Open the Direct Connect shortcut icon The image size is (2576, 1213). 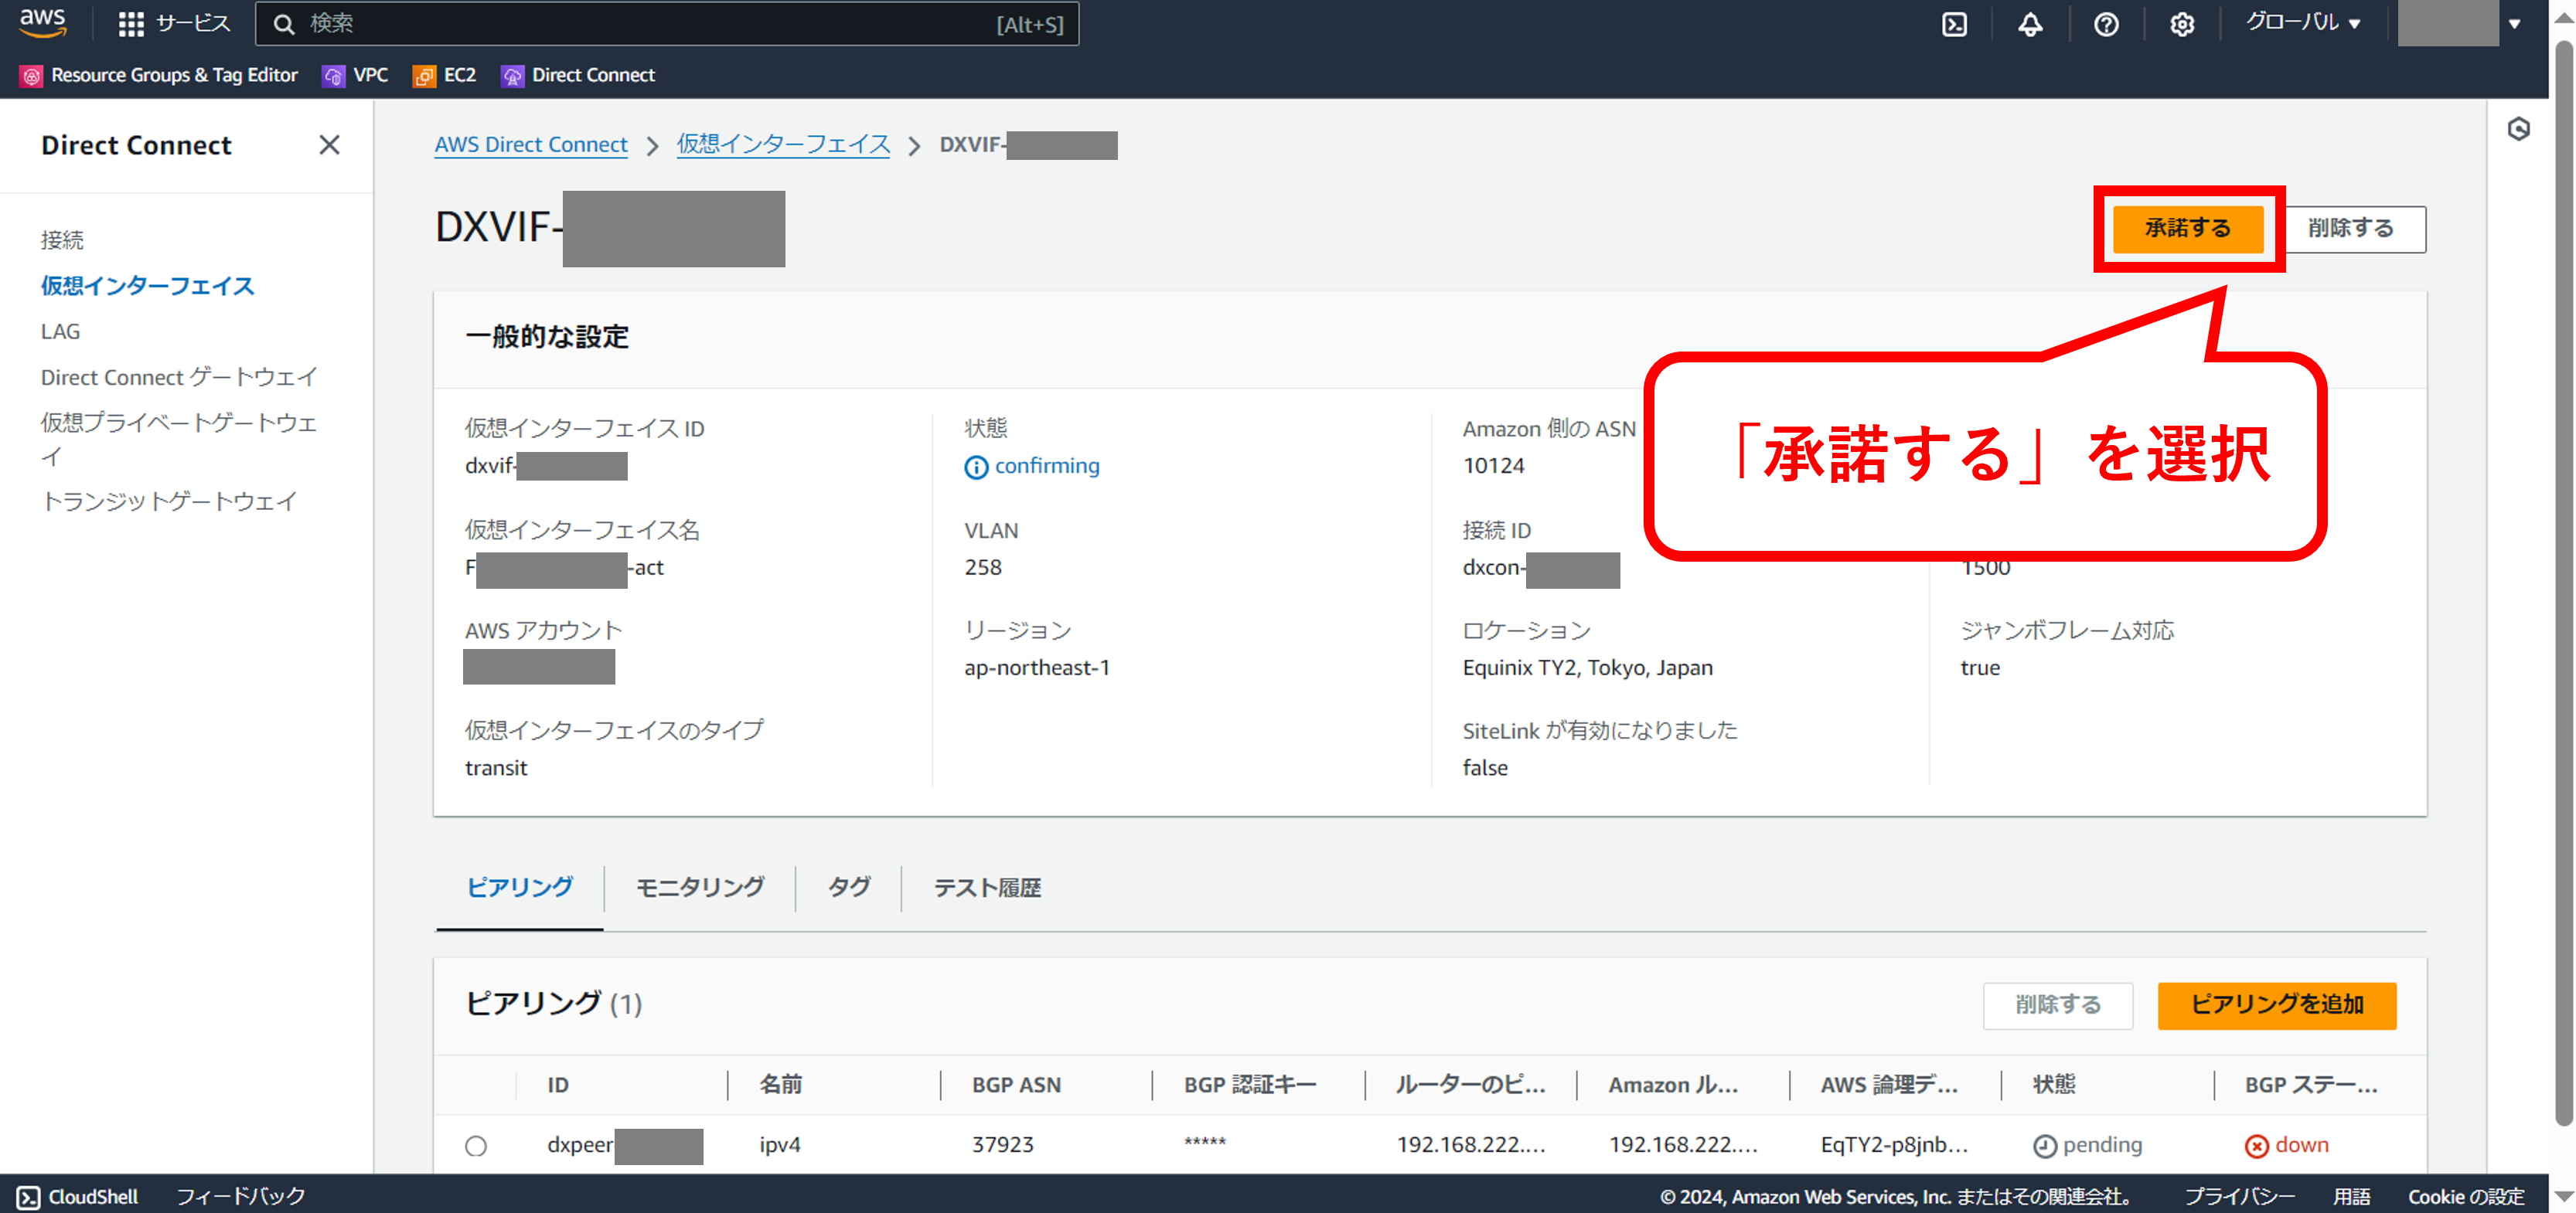pyautogui.click(x=512, y=76)
